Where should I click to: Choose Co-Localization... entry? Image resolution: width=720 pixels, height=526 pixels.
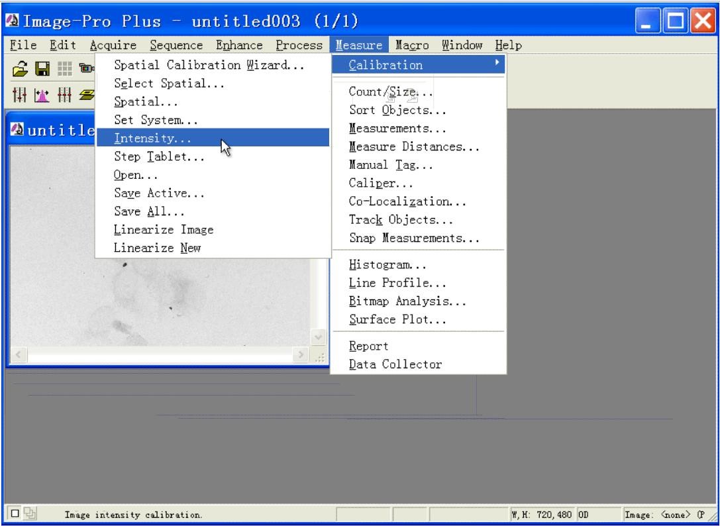click(x=419, y=201)
